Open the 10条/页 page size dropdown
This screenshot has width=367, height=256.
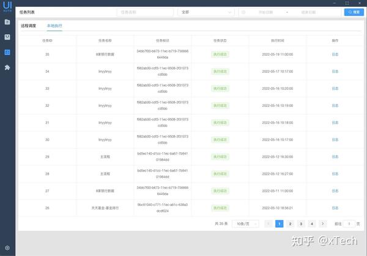245,224
